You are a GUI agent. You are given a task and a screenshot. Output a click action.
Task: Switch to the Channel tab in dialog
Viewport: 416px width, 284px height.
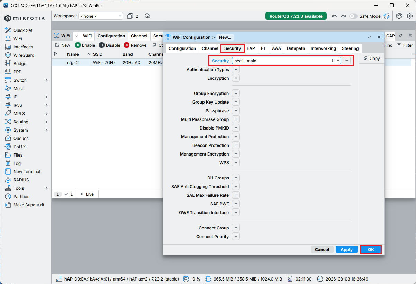(x=210, y=48)
